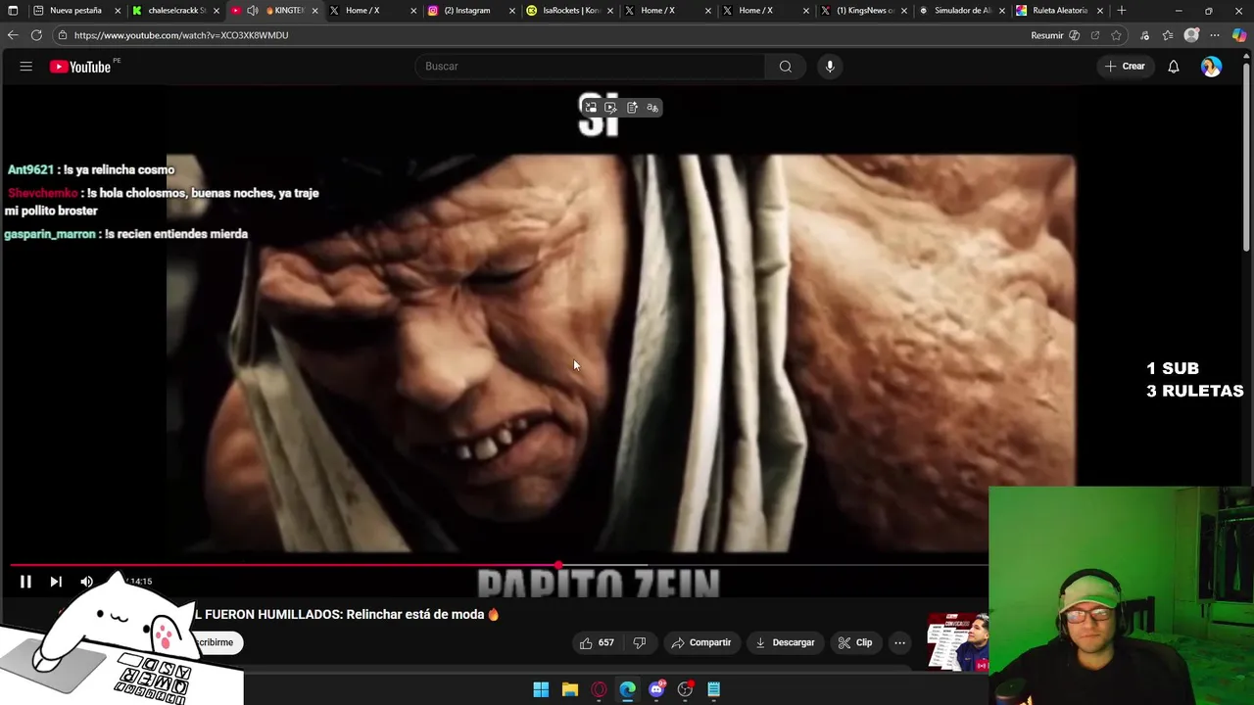
Task: Click the gasparin_marron chat username
Action: click(50, 234)
